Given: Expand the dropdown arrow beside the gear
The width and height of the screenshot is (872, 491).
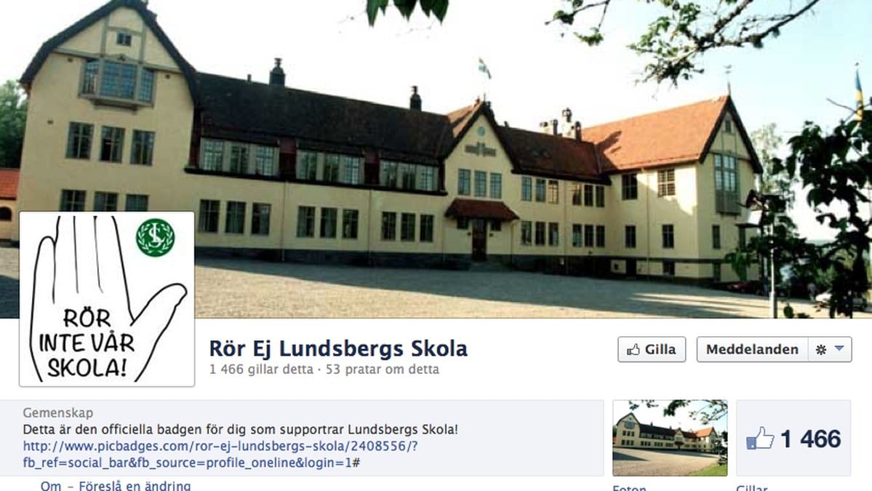Looking at the screenshot, I should [x=839, y=348].
